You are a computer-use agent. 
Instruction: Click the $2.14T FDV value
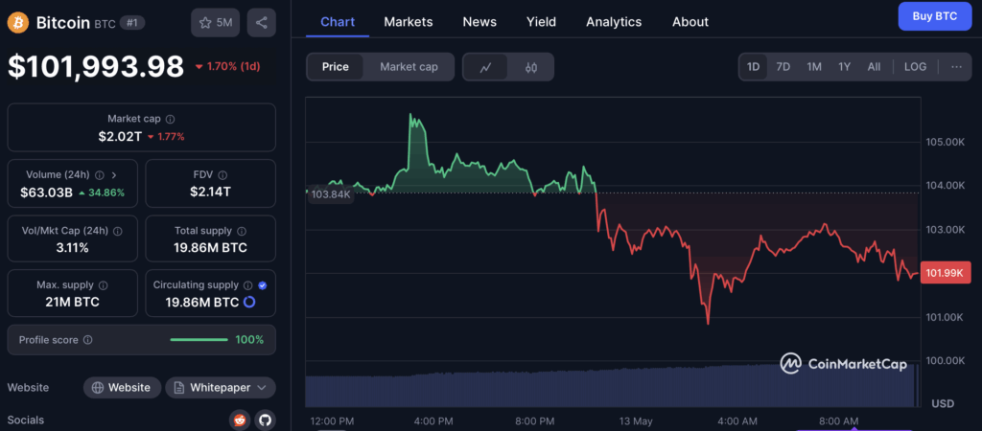click(210, 193)
